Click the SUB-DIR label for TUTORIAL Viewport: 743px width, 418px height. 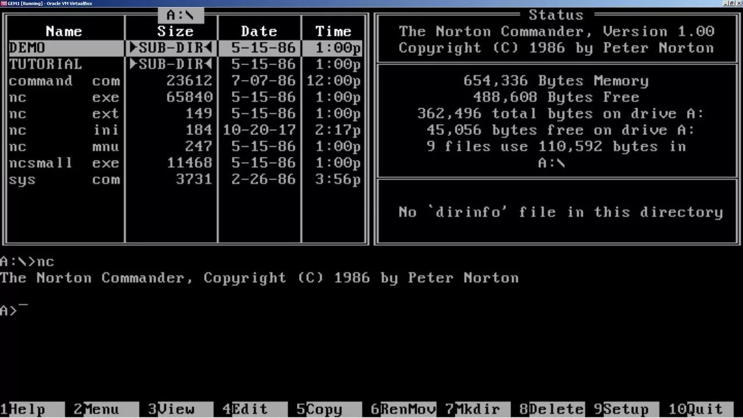(x=171, y=64)
